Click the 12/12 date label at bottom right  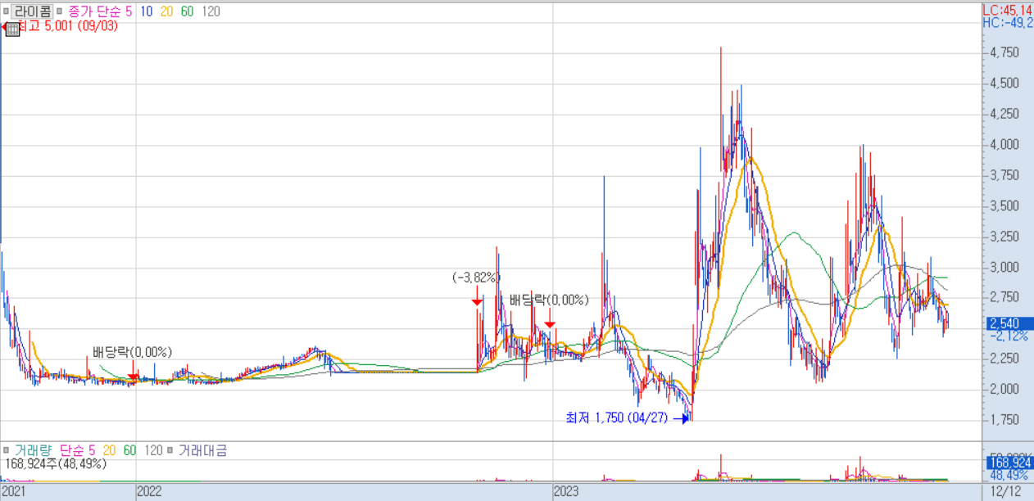tap(1005, 492)
